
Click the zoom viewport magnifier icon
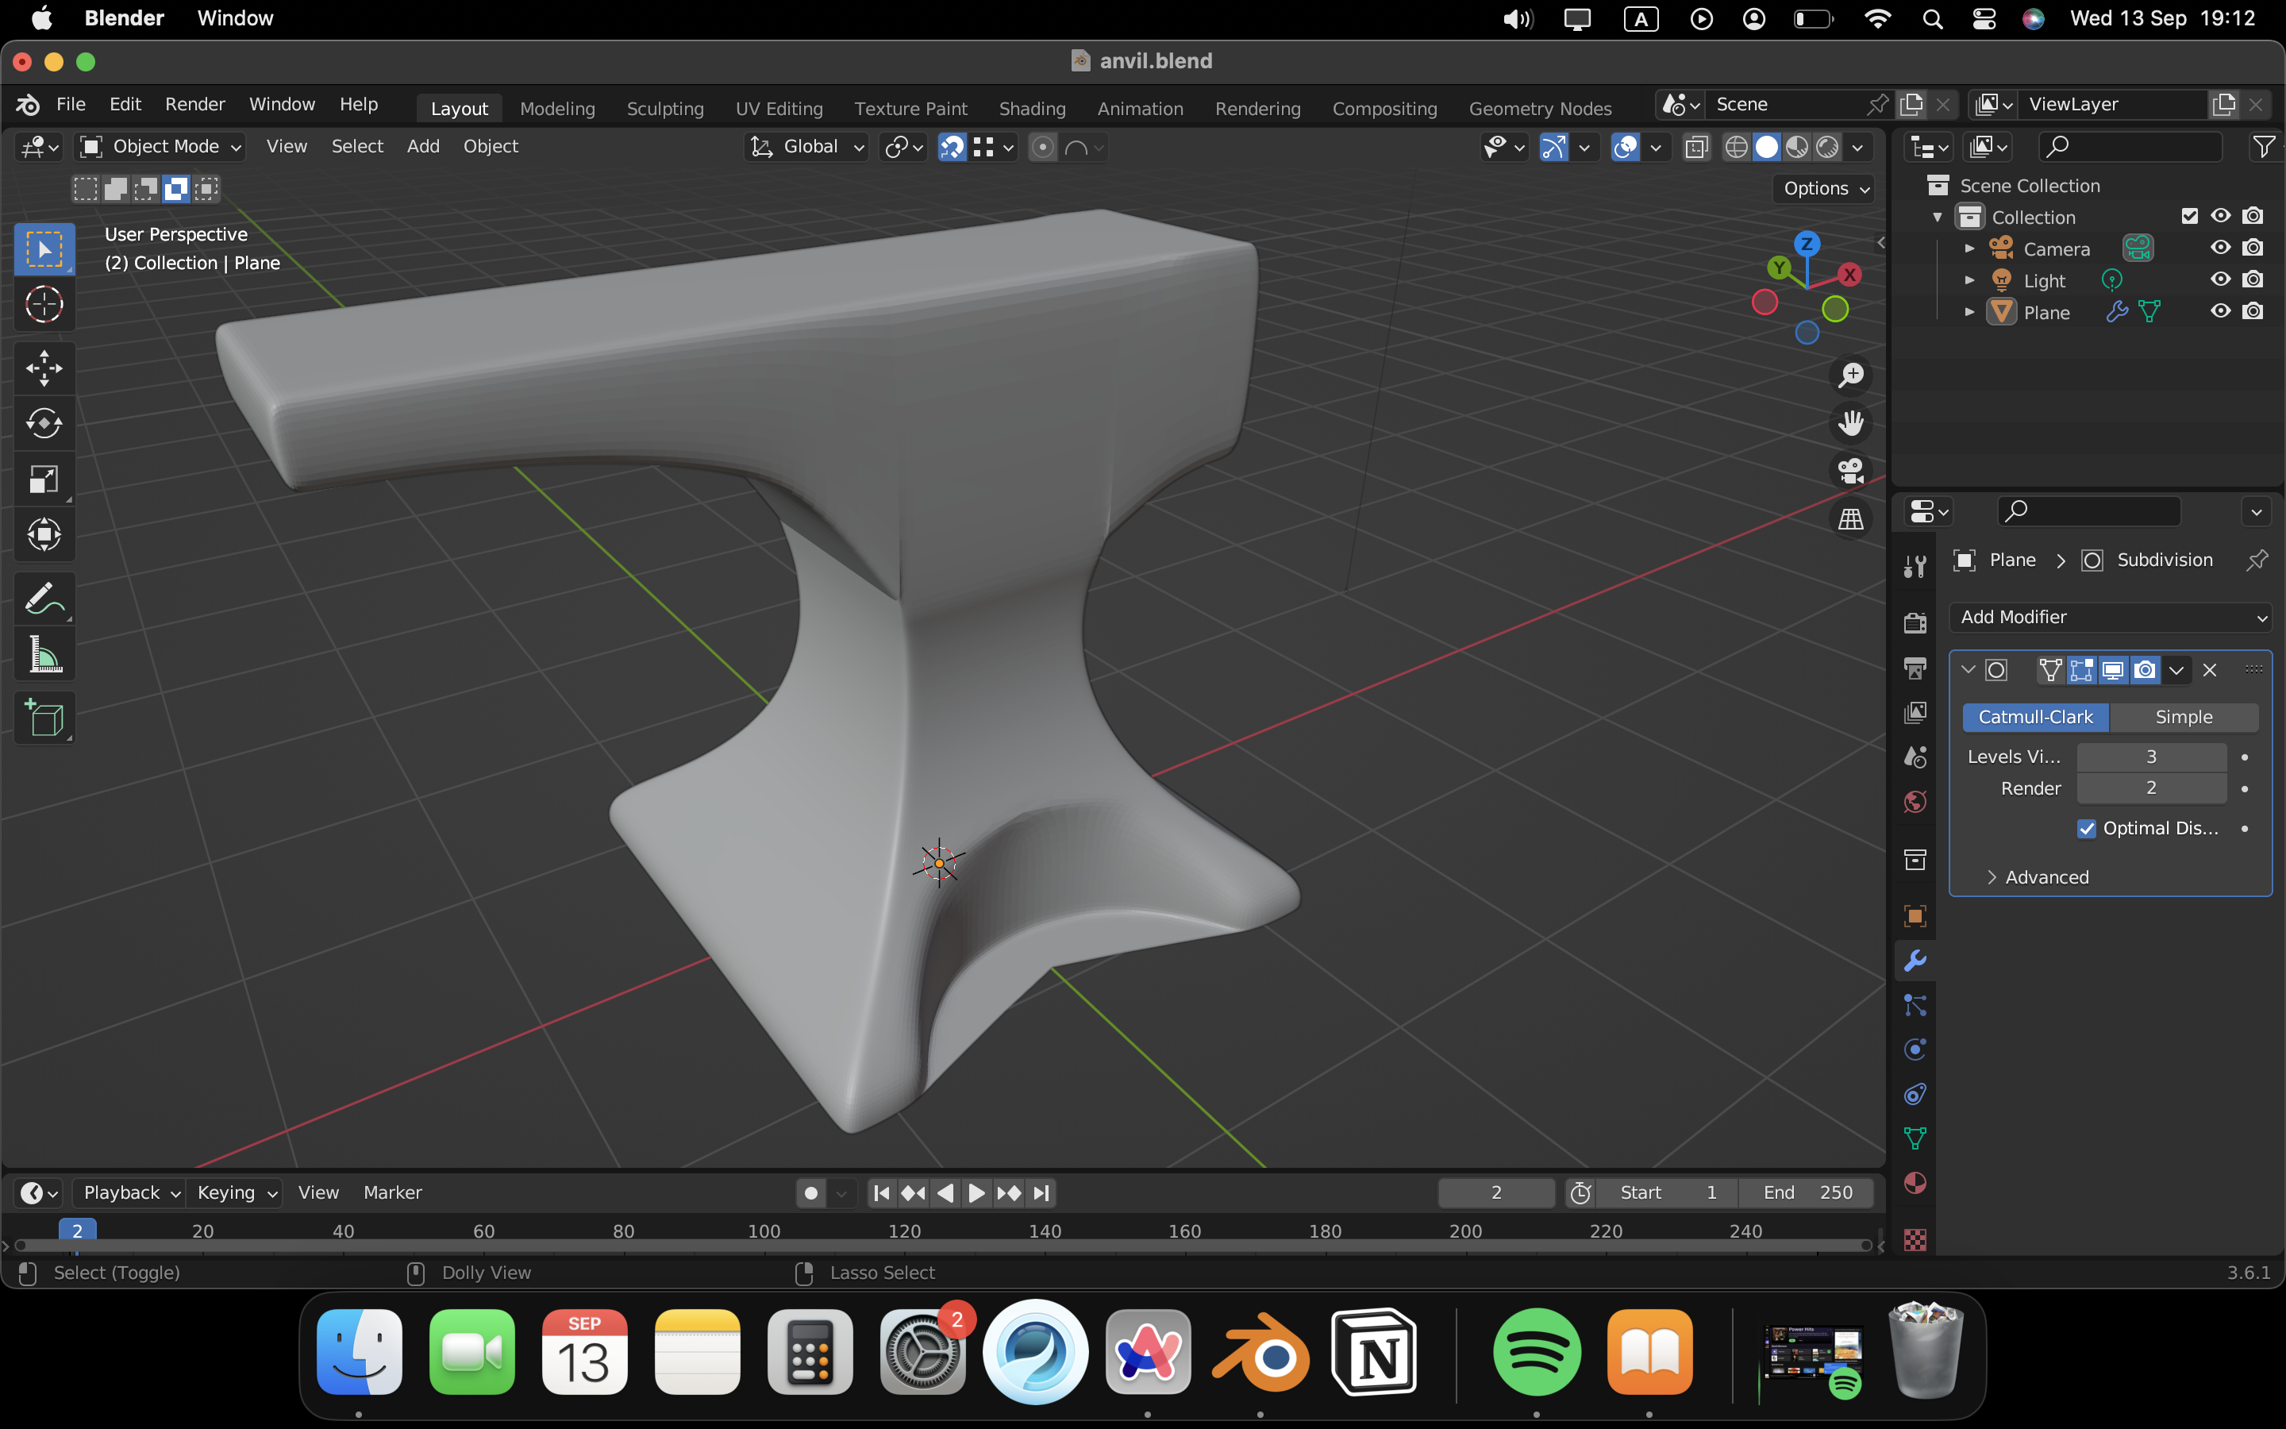point(1850,376)
